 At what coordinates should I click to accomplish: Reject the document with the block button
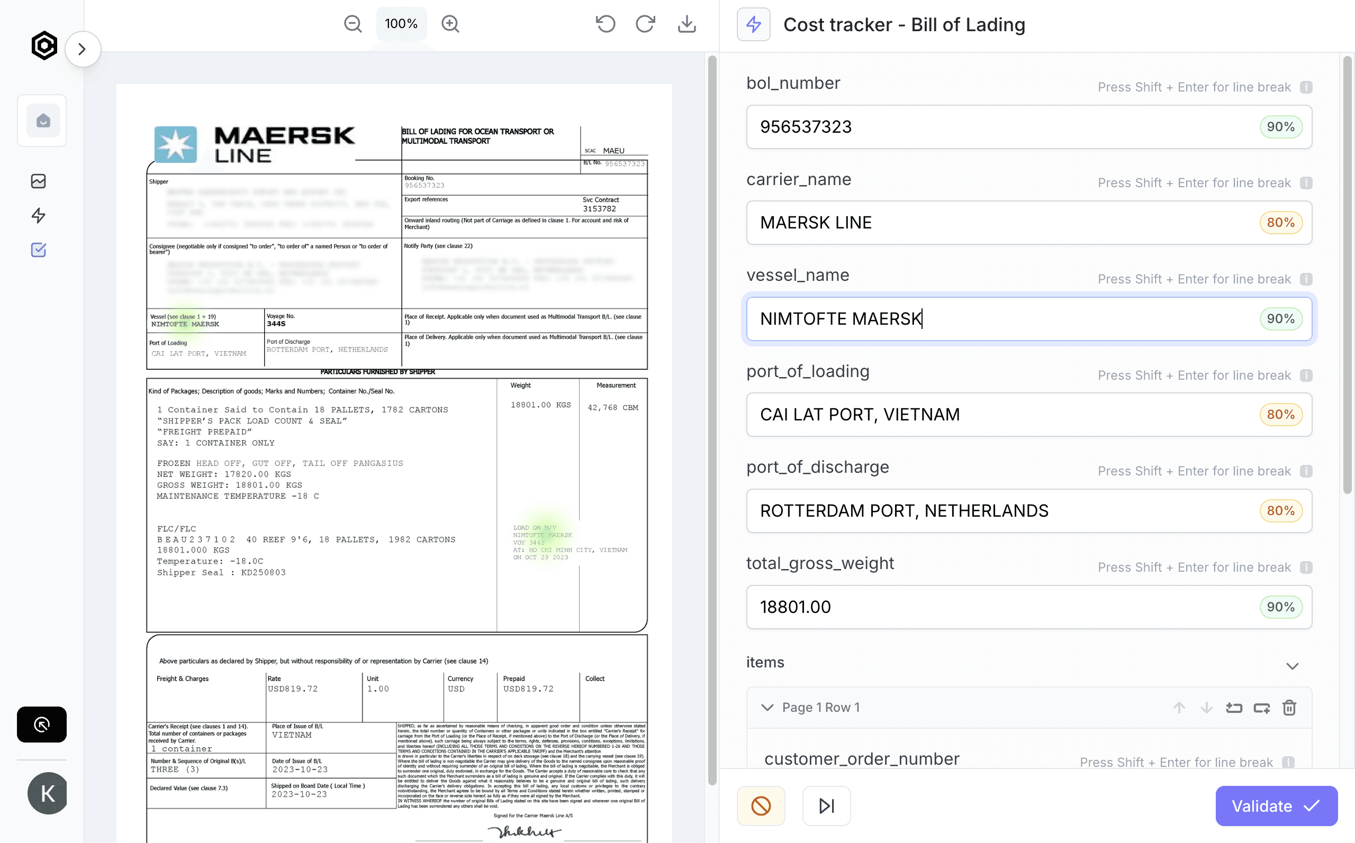click(761, 805)
